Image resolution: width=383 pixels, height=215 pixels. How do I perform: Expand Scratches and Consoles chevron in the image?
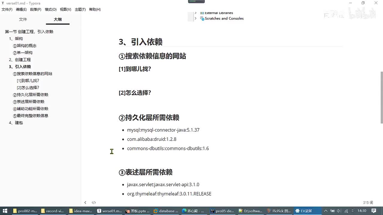click(x=195, y=18)
